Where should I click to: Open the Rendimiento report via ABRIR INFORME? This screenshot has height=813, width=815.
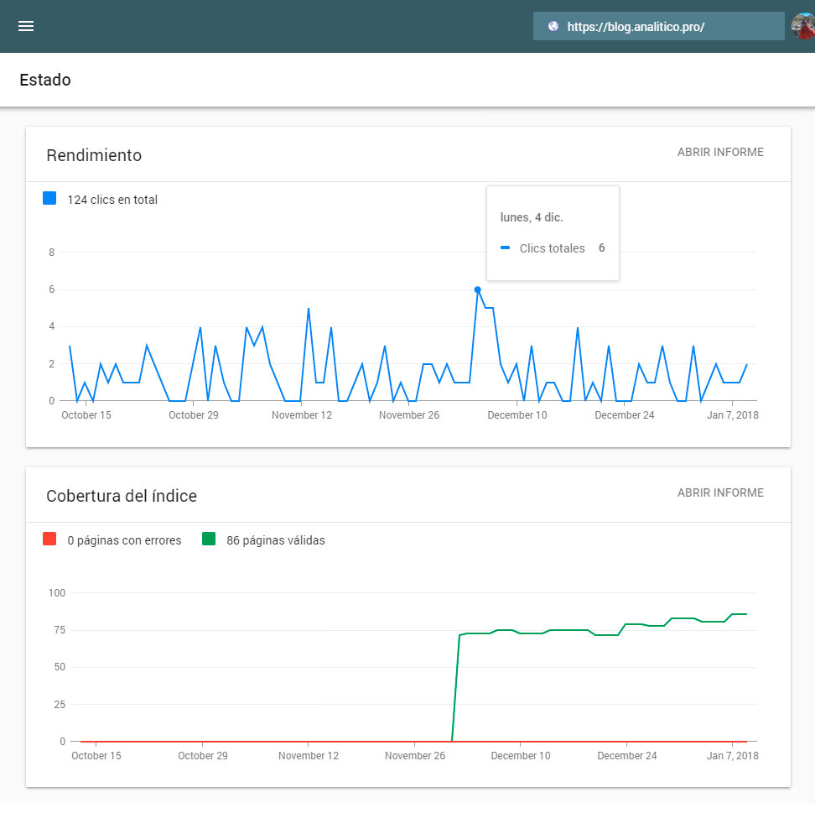(720, 152)
